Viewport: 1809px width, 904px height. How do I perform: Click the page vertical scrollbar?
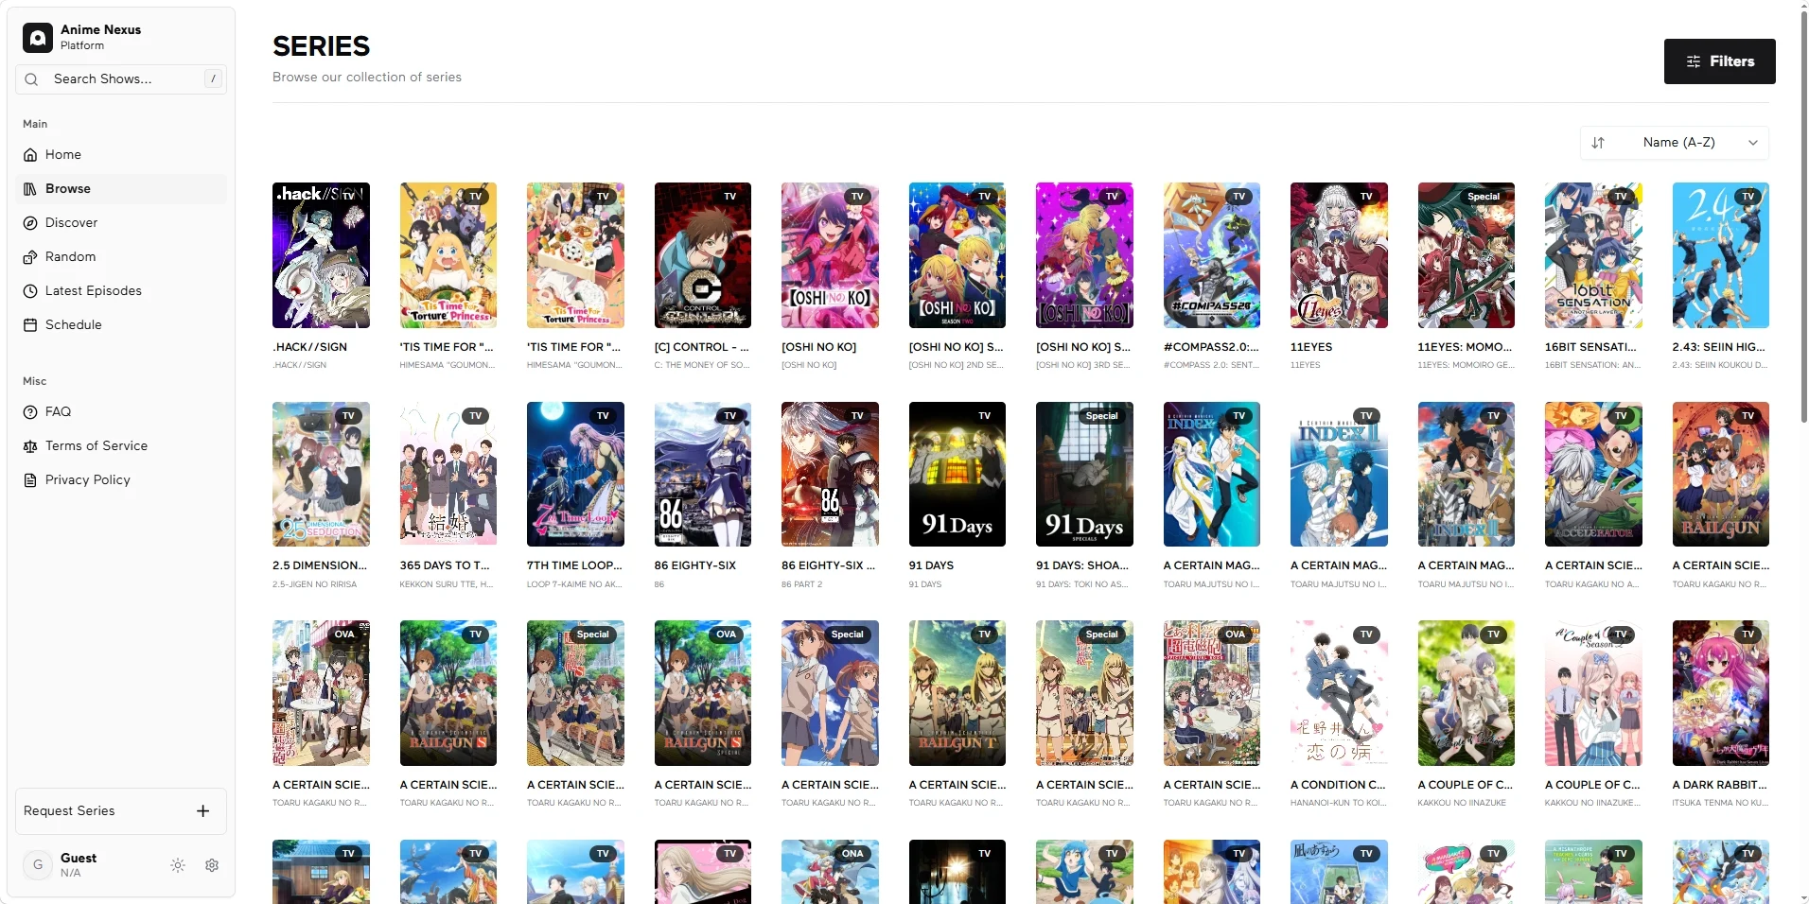pos(1803,217)
